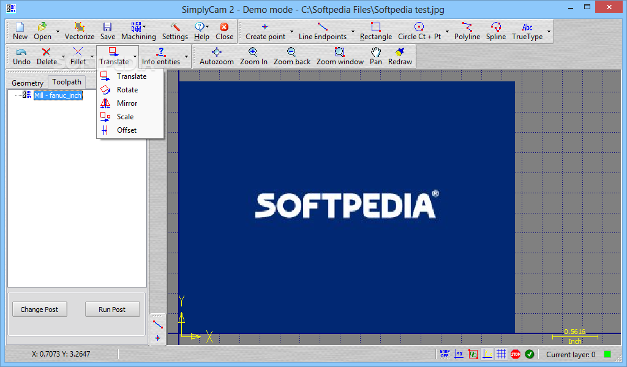627x367 pixels.
Task: Switch to the Toolpath tab
Action: tap(66, 82)
